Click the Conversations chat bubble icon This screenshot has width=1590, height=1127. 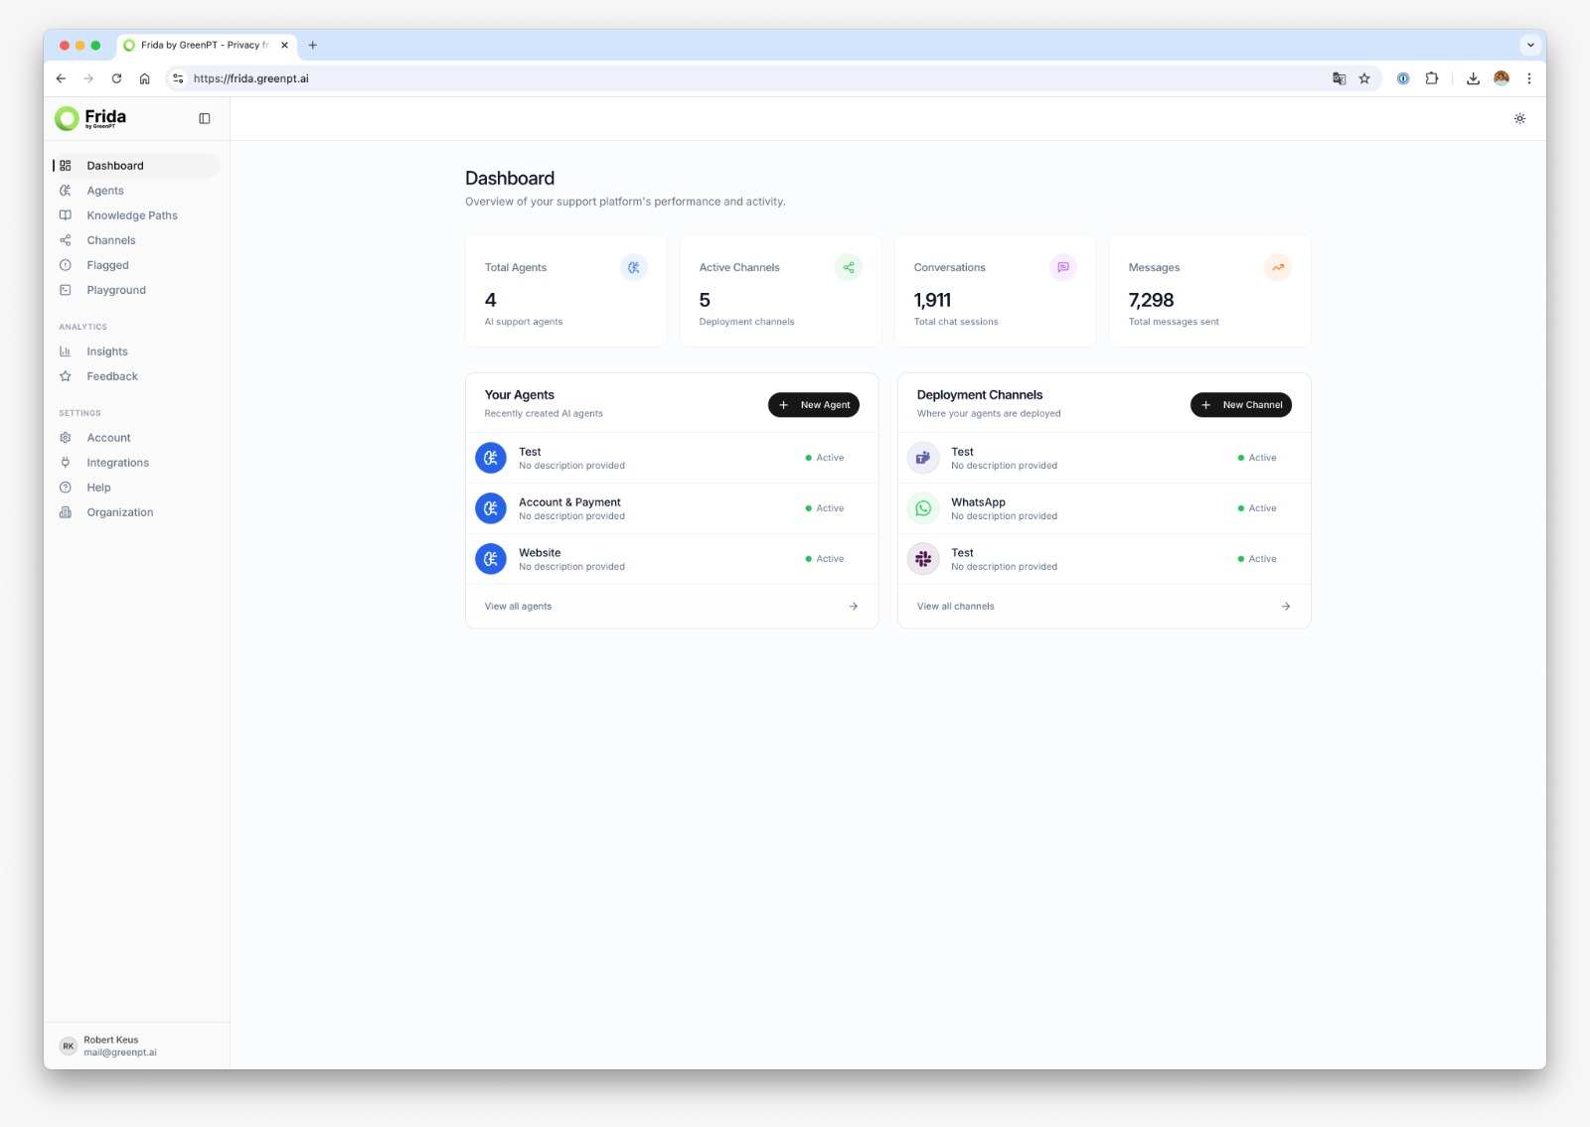tap(1062, 267)
